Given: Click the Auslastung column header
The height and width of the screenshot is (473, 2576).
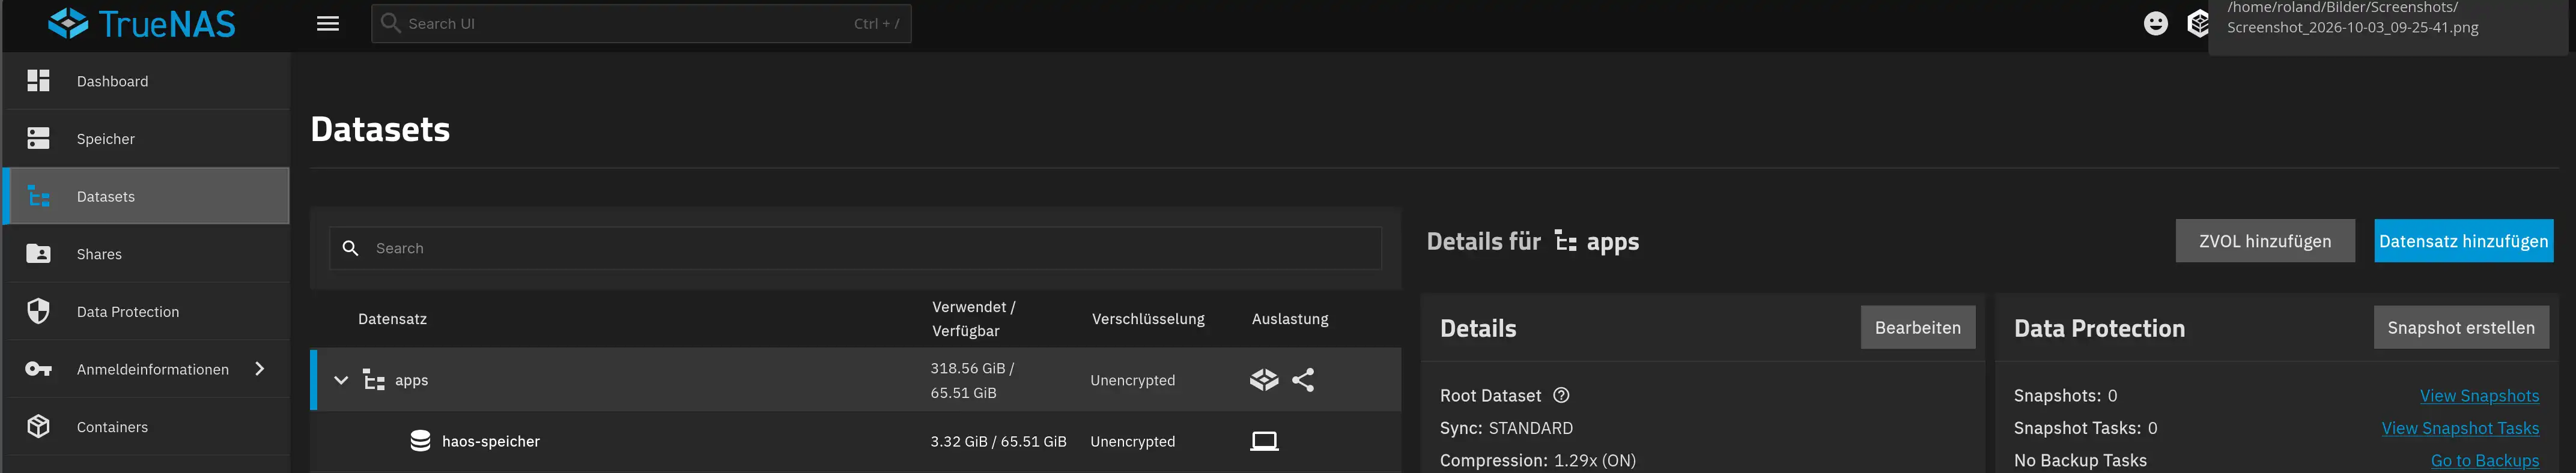Looking at the screenshot, I should [1290, 319].
